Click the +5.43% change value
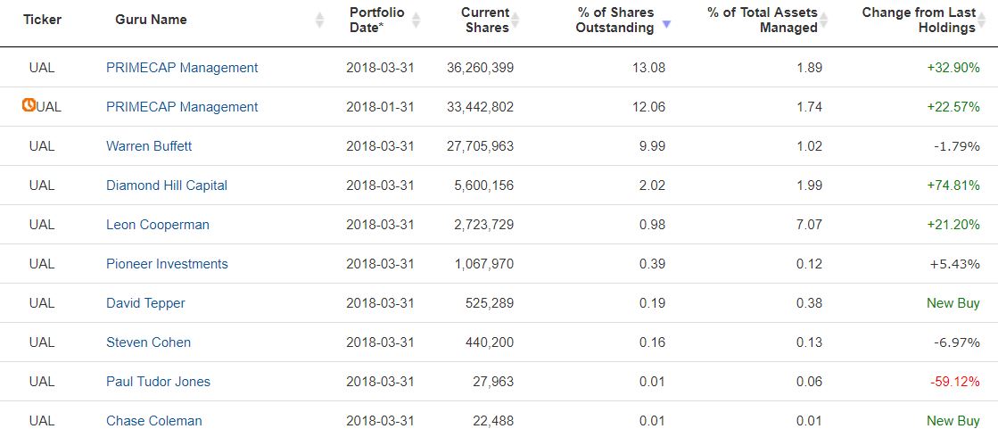998x437 pixels. coord(955,264)
